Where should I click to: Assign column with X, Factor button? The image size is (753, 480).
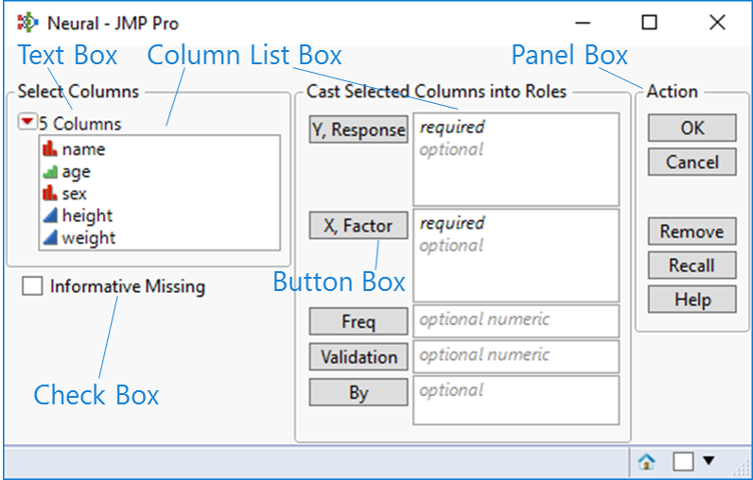tap(359, 226)
